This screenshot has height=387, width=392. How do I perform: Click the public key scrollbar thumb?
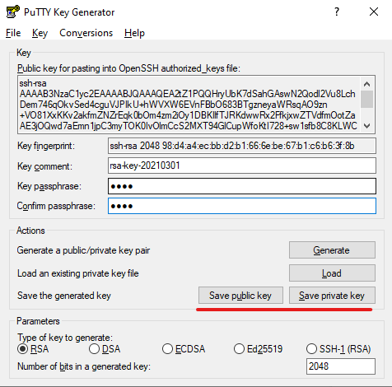[x=367, y=99]
